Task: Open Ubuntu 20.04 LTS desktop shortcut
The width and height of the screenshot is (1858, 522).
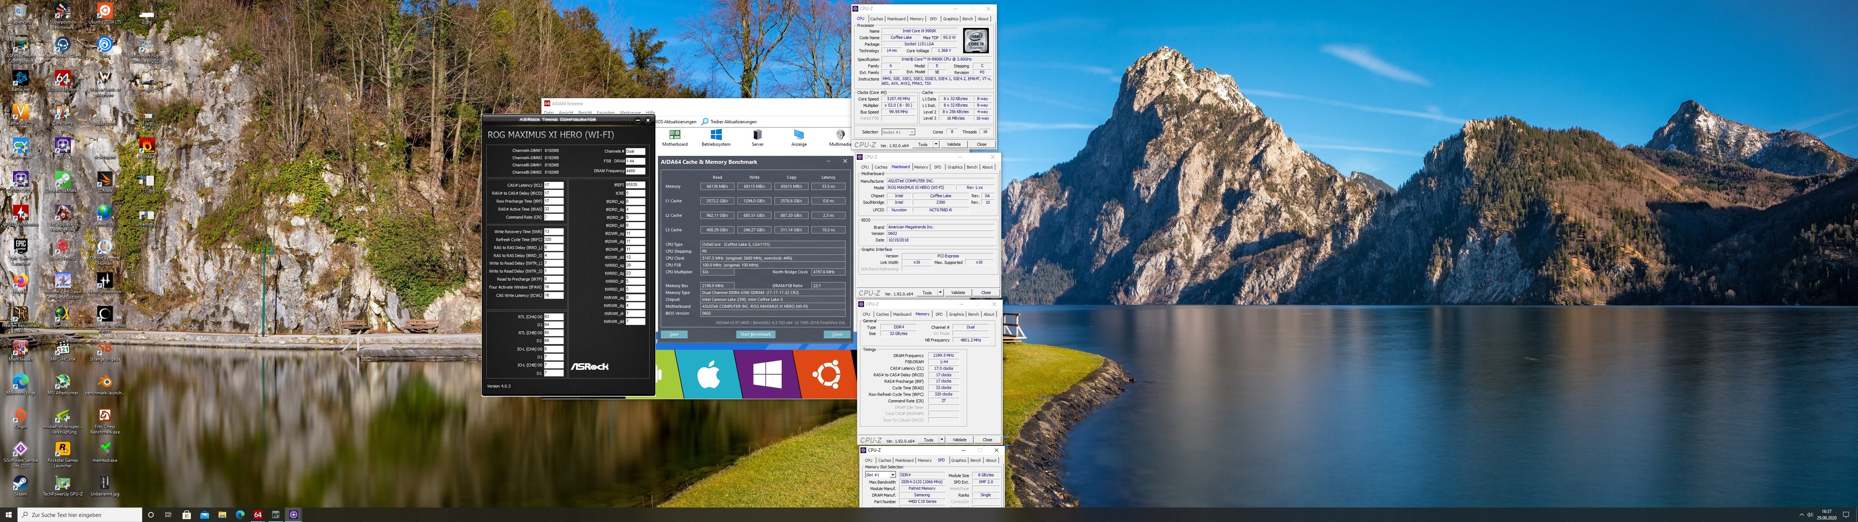Action: tap(105, 14)
